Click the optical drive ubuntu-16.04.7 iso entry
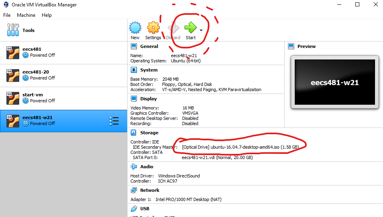The height and width of the screenshot is (217, 383). tap(240, 147)
